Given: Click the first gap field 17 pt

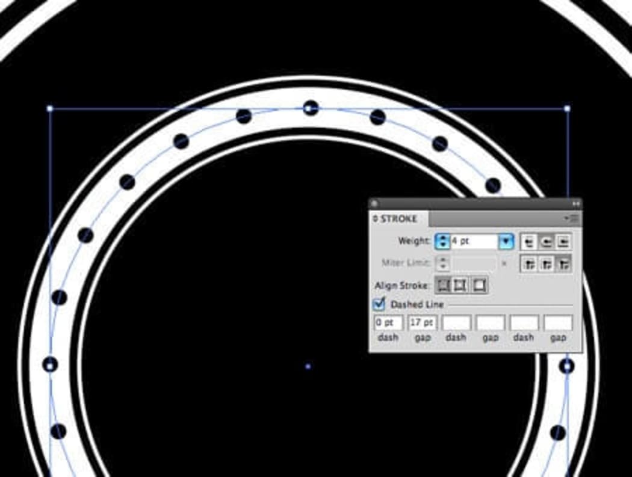Looking at the screenshot, I should [x=423, y=322].
